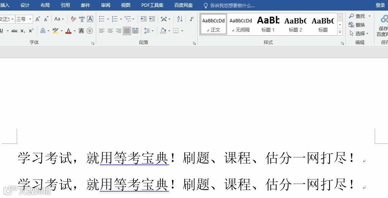Open line and paragraph spacing
The width and height of the screenshot is (388, 198).
[x=147, y=31]
